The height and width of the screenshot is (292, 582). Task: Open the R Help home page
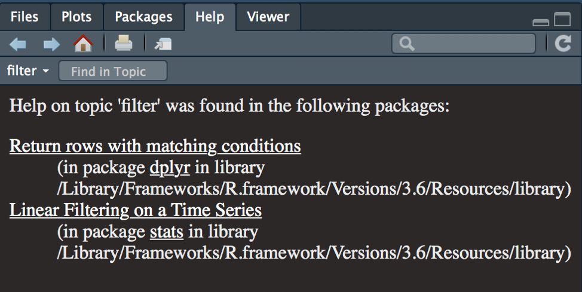pyautogui.click(x=83, y=43)
